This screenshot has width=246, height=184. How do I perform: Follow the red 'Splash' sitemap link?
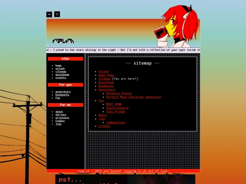pos(103,71)
